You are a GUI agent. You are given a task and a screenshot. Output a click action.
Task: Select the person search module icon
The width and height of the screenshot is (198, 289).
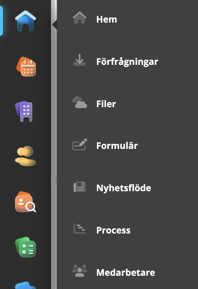pyautogui.click(x=25, y=202)
